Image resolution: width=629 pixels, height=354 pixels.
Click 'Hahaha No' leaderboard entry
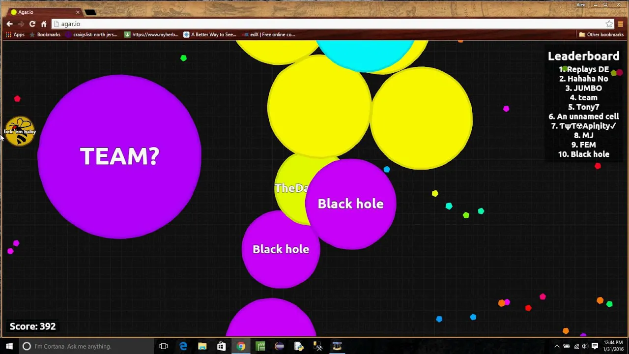584,79
